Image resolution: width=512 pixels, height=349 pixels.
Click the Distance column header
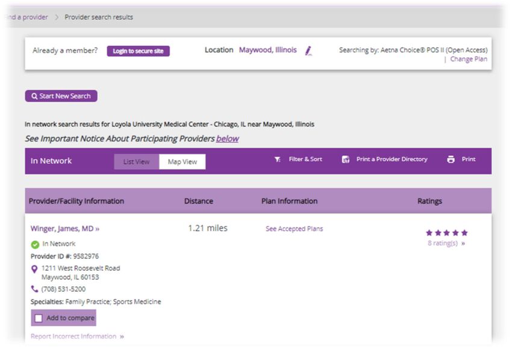[x=199, y=201]
